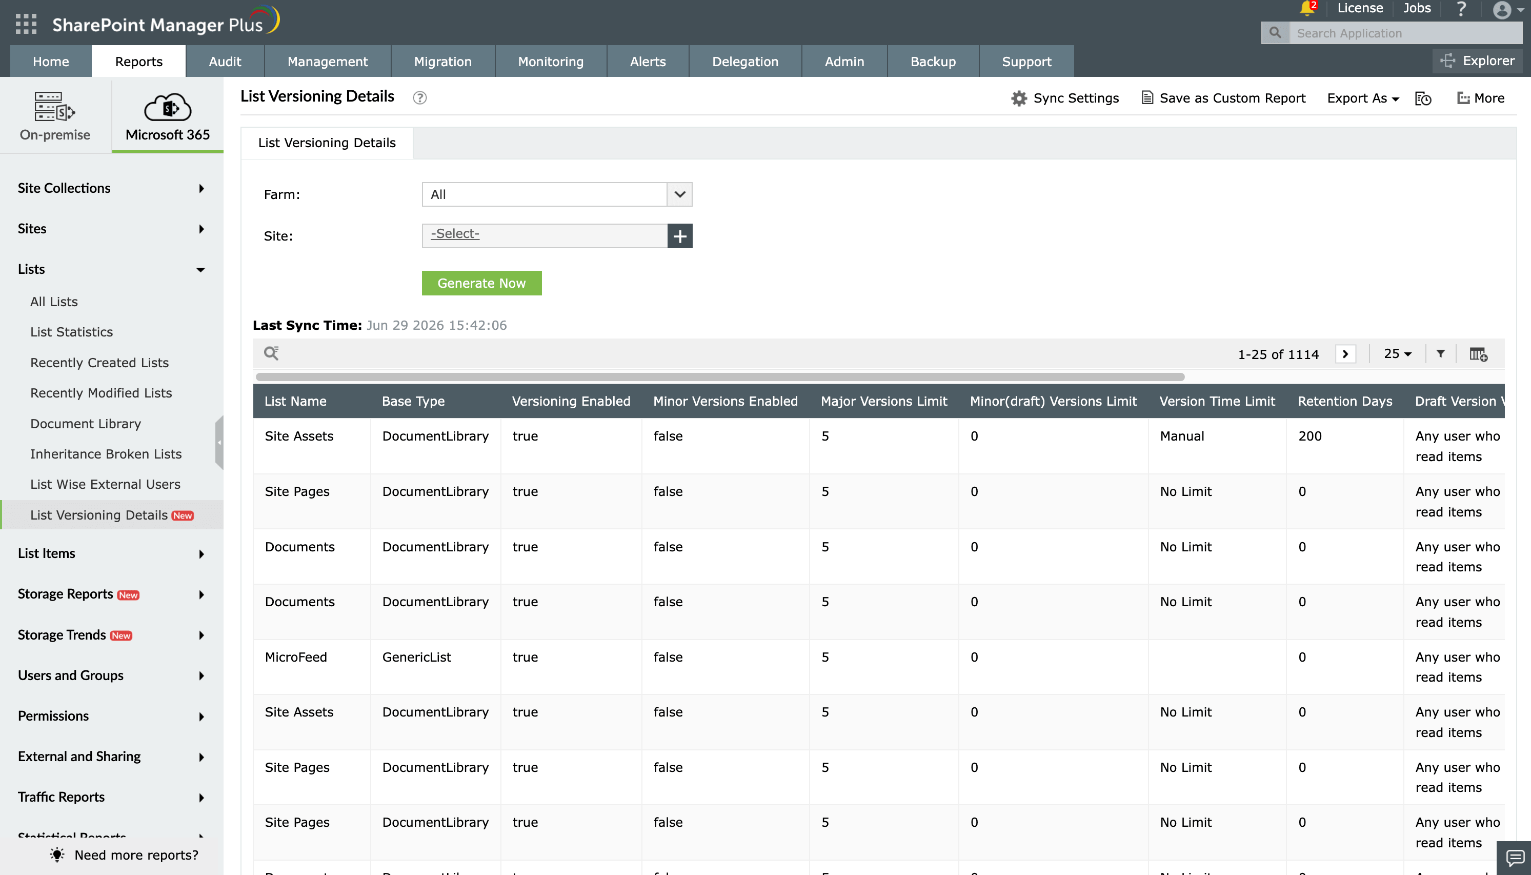Viewport: 1531px width, 875px height.
Task: Click the table horizontal scrollbar
Action: (x=720, y=377)
